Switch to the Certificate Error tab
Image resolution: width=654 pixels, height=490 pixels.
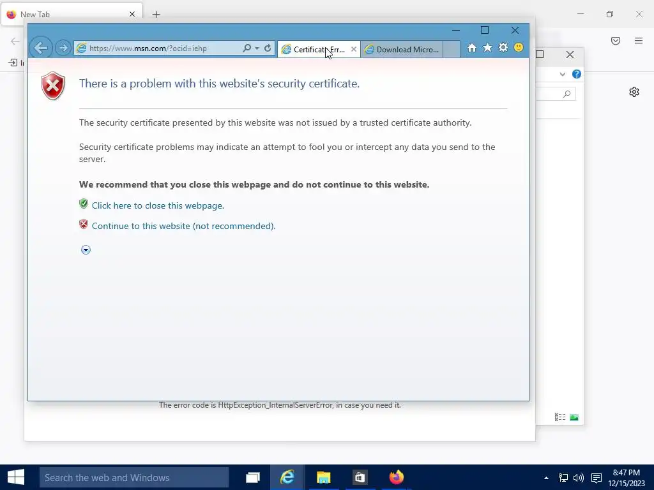(x=319, y=50)
